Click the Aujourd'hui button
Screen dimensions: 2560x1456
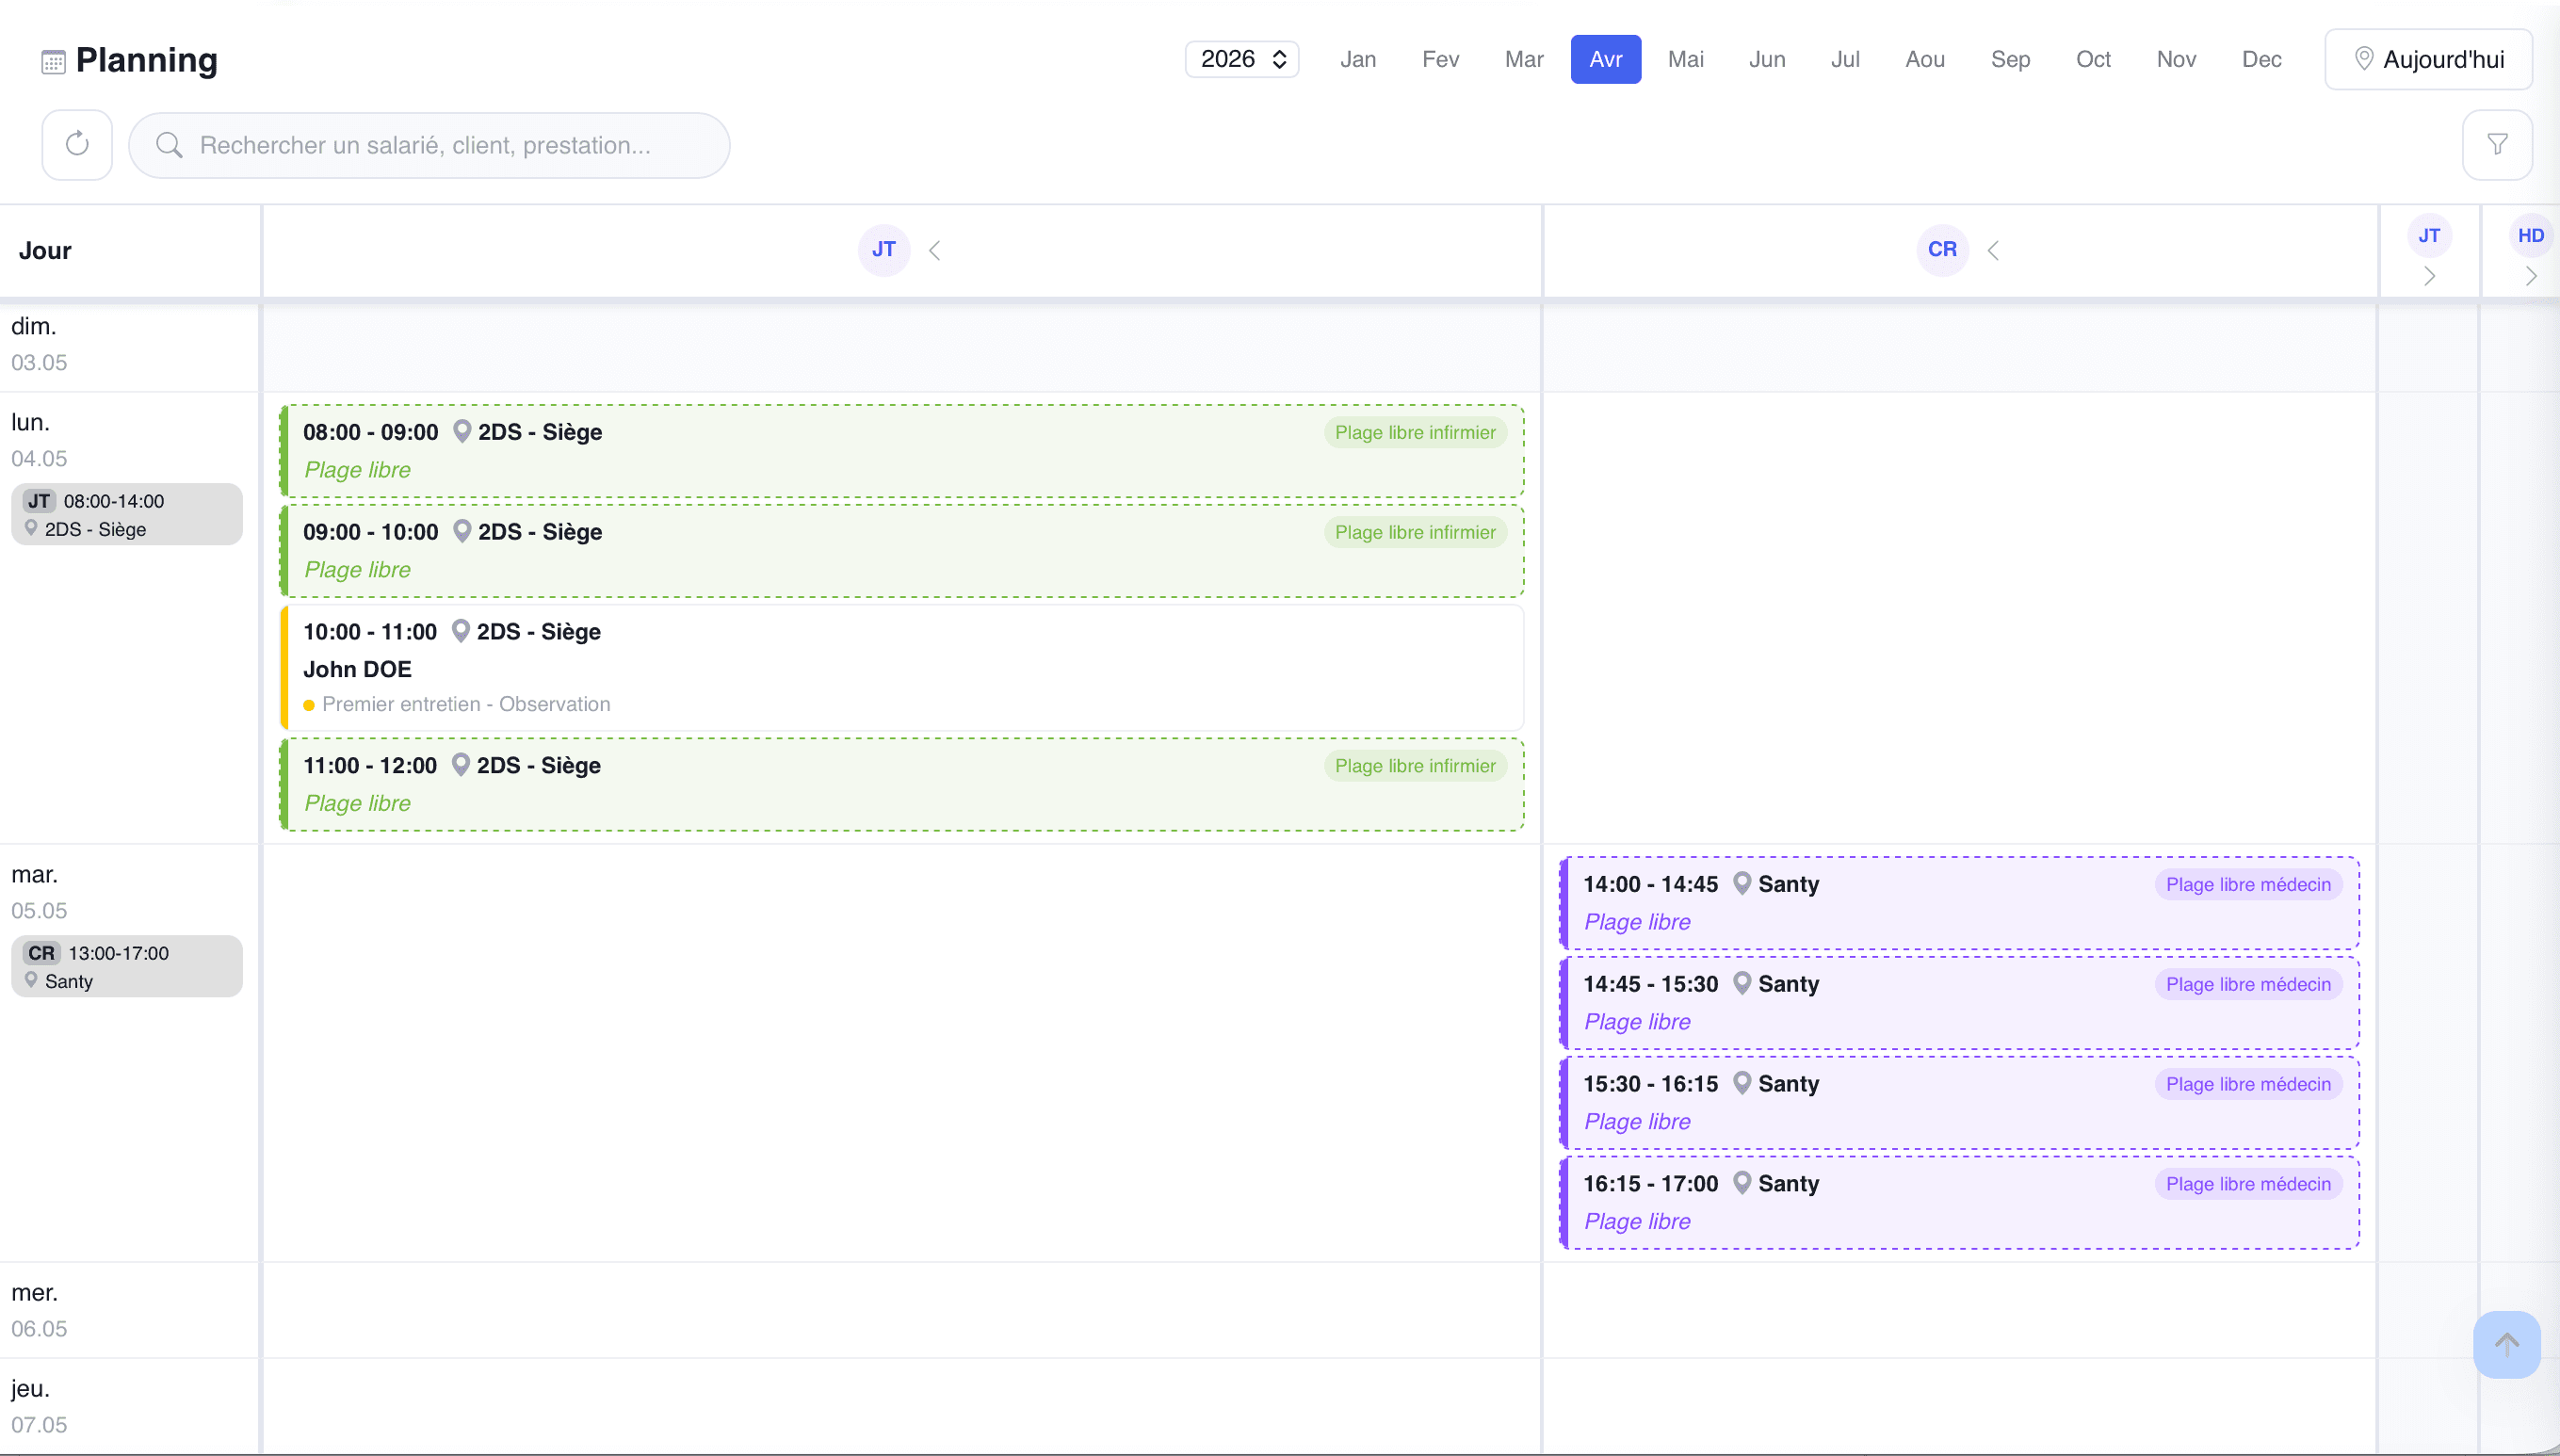point(2428,59)
